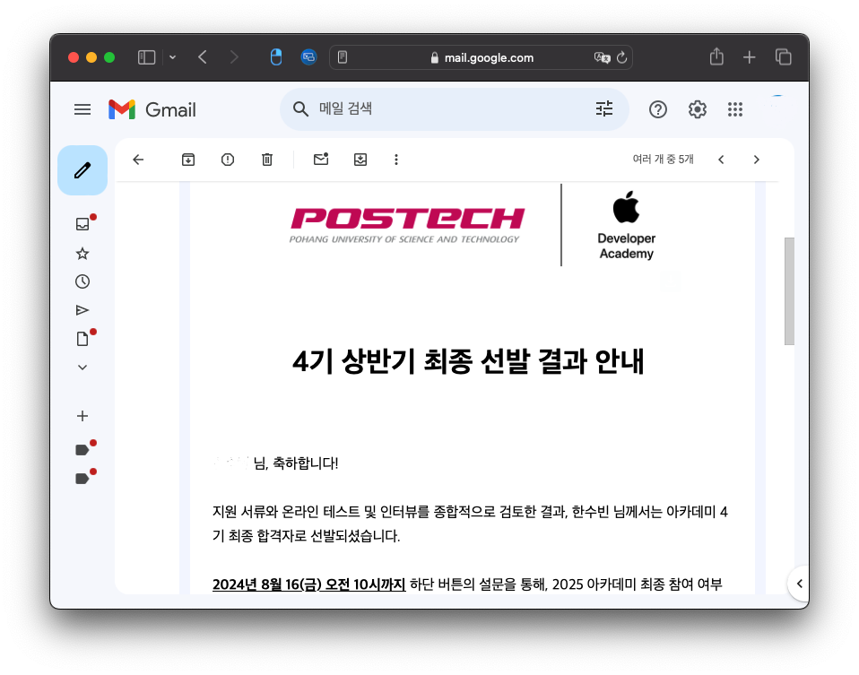Click the mouse extension icon in Safari toolbar
The image size is (859, 675).
pos(276,57)
